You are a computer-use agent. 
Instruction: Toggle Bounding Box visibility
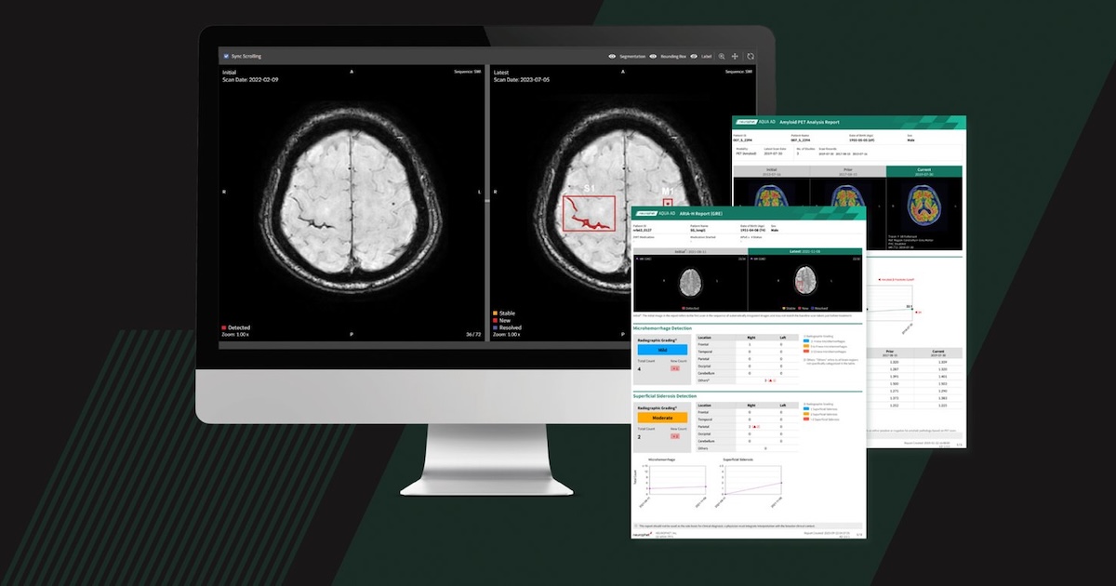pos(653,57)
